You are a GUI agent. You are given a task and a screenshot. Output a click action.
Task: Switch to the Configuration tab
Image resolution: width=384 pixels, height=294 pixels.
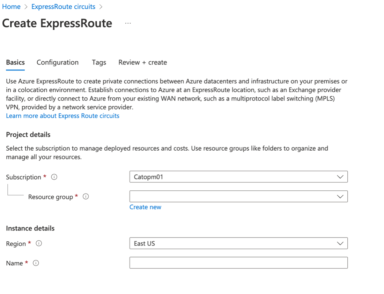(58, 62)
